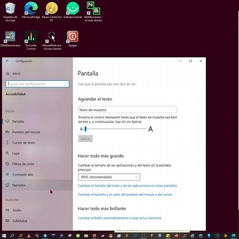Click the sidebar scrollbar in Configuración
The image size is (239, 239).
[x=72, y=144]
